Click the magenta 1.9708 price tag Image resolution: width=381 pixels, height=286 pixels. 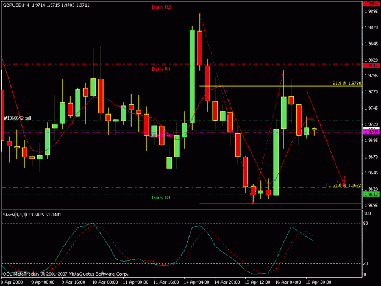(371, 132)
